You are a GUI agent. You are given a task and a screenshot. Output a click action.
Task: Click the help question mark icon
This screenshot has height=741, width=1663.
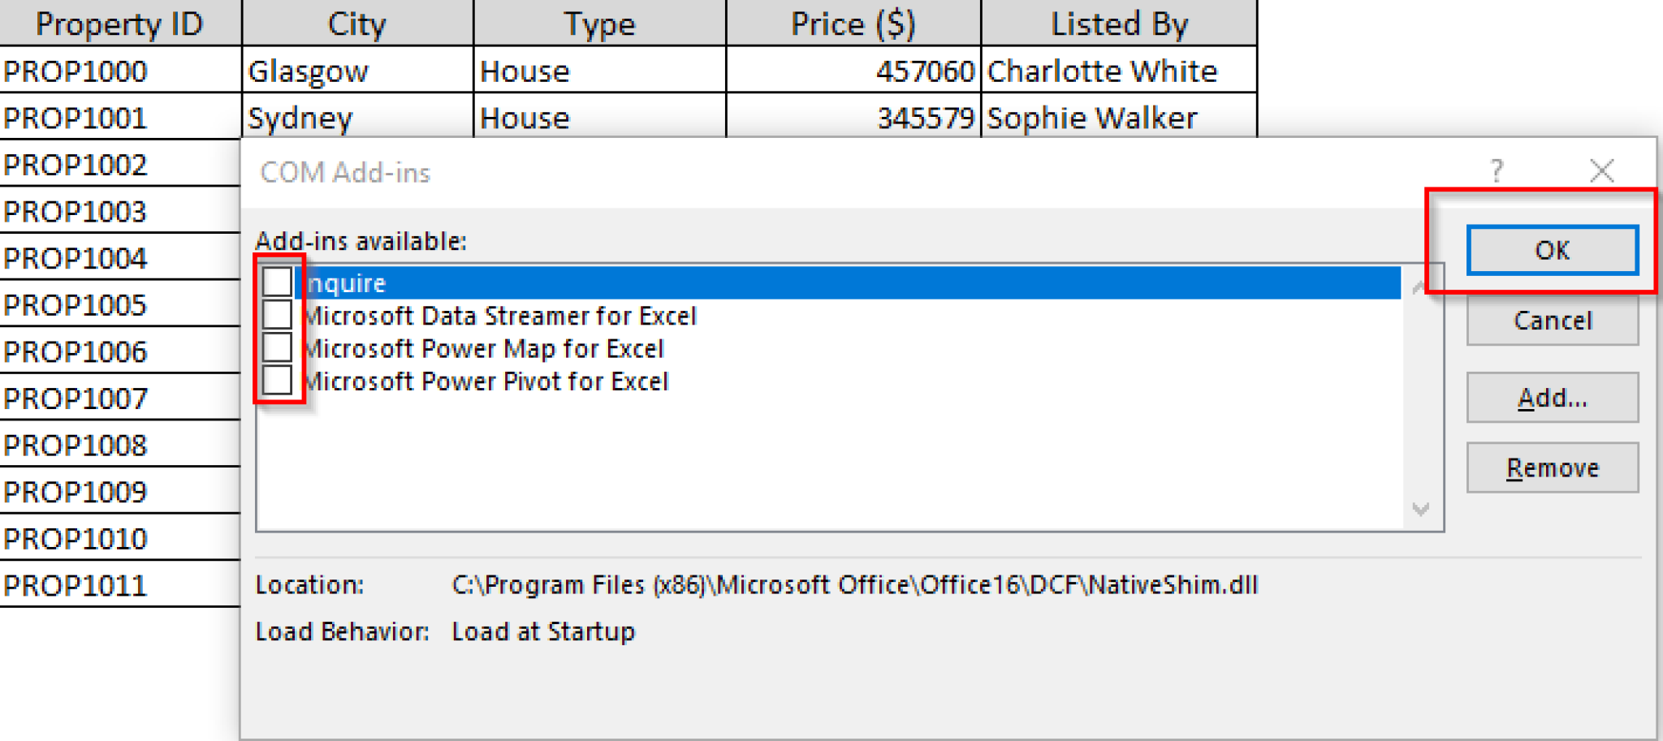(x=1496, y=170)
